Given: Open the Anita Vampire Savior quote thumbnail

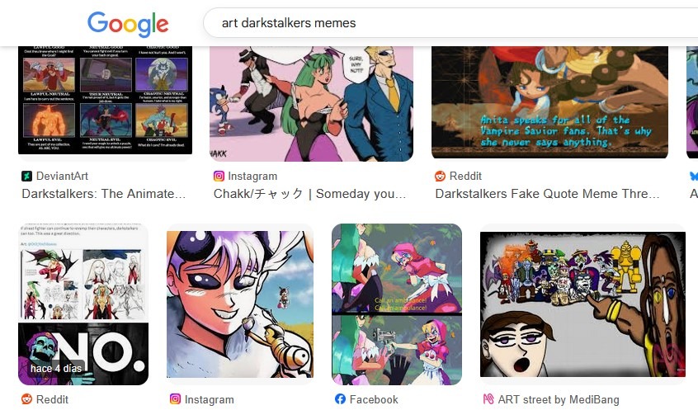Looking at the screenshot, I should pyautogui.click(x=549, y=102).
